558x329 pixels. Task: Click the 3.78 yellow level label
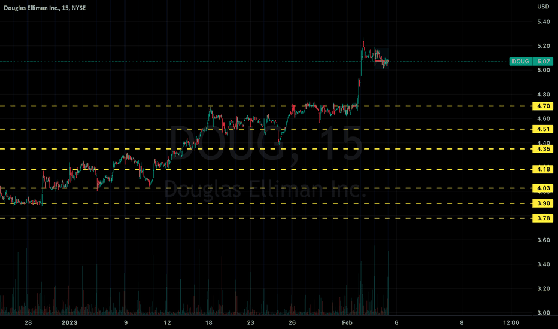pyautogui.click(x=543, y=218)
